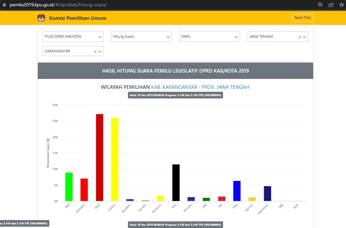Click the share page icon
The image size is (346, 228).
coord(331,5)
